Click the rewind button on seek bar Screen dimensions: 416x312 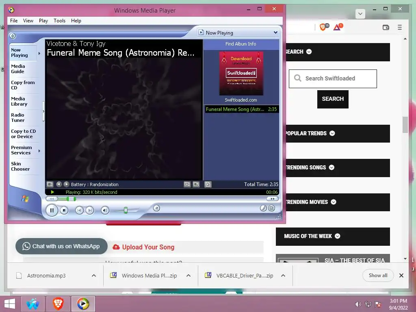[x=52, y=199]
